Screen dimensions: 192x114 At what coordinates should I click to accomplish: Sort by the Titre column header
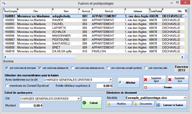click(x=34, y=11)
